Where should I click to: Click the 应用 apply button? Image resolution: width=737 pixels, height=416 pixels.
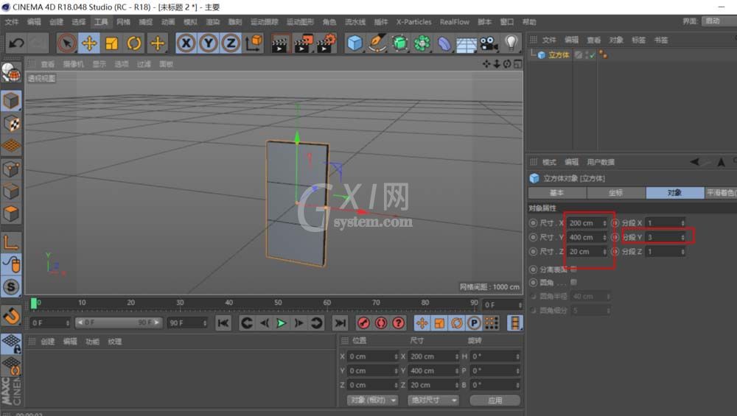pyautogui.click(x=495, y=400)
